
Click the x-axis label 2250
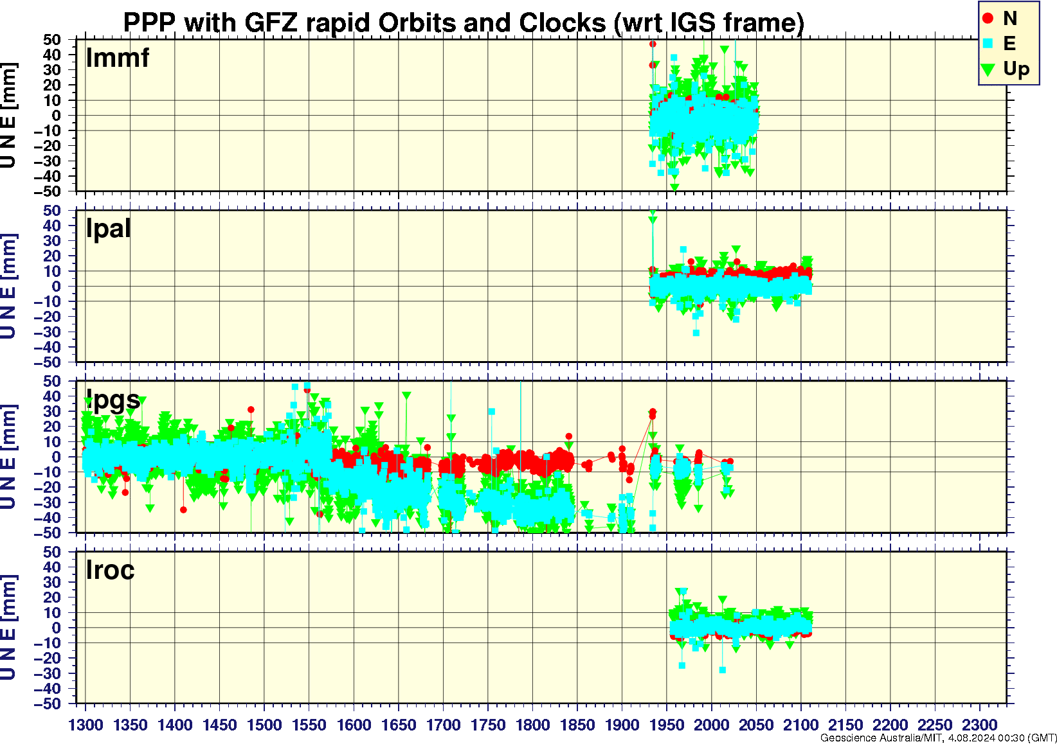(935, 725)
